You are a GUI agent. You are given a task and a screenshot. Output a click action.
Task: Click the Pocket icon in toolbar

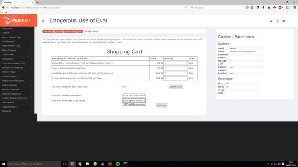pos(257,7)
